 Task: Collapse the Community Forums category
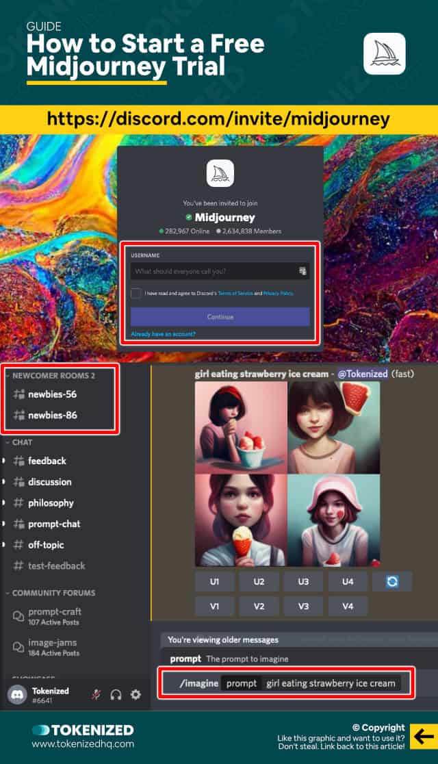pos(51,593)
